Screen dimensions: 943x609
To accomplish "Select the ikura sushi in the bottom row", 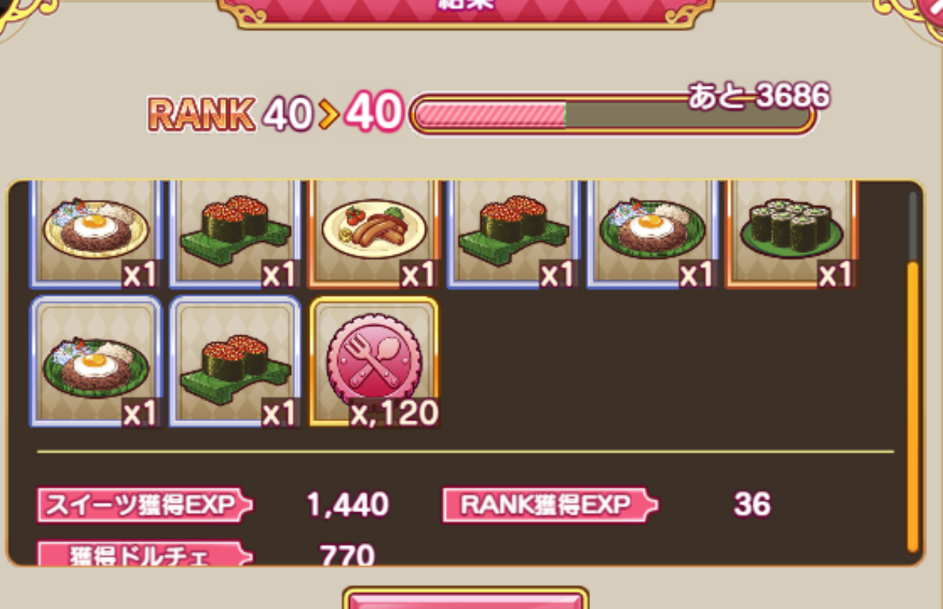I will click(x=235, y=362).
